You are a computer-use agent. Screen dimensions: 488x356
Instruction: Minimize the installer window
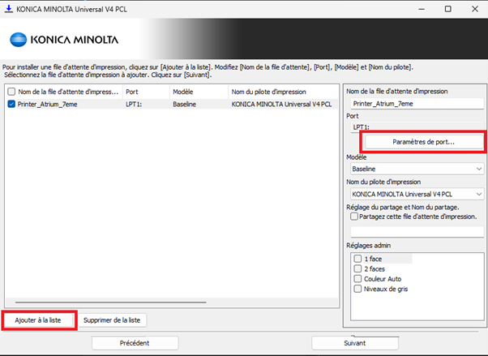(x=412, y=8)
